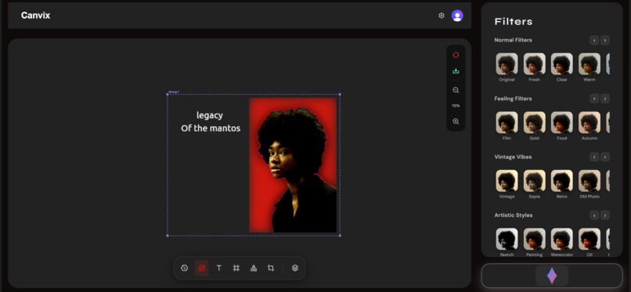The width and height of the screenshot is (631, 292).
Task: Apply the Oil style
Action: pyautogui.click(x=590, y=240)
